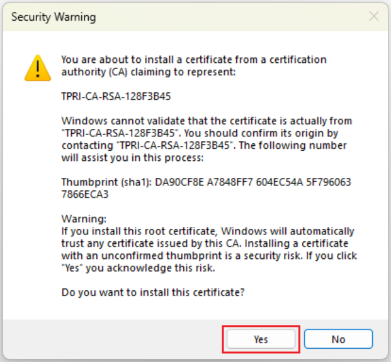Click the Yes button to install certificate
The width and height of the screenshot is (391, 362).
261,339
